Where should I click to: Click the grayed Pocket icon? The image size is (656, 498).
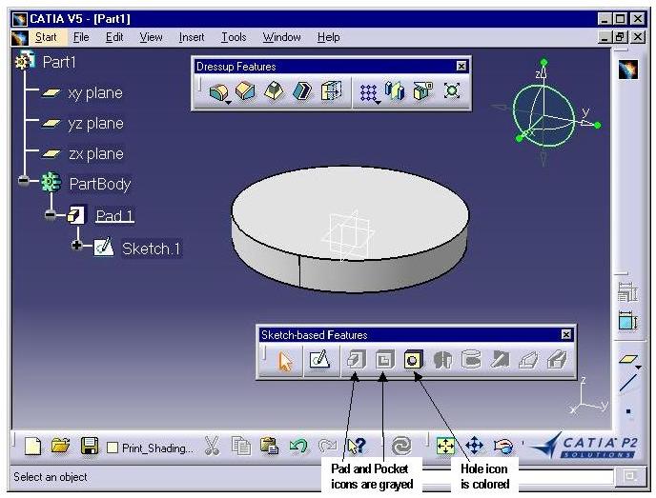click(x=384, y=359)
